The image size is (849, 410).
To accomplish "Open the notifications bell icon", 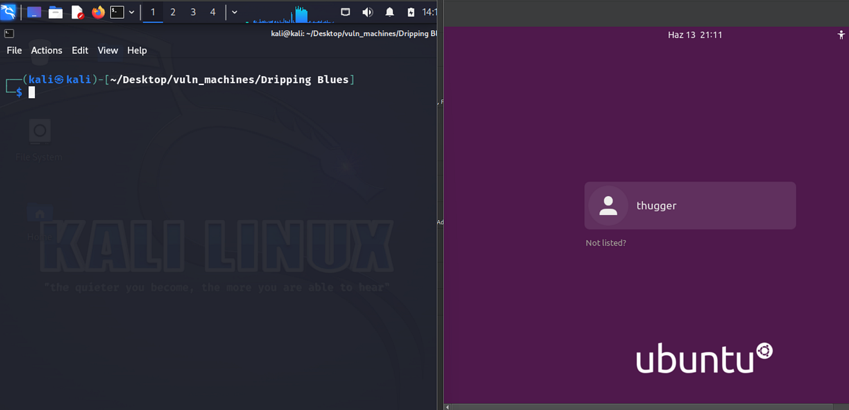I will click(x=389, y=12).
